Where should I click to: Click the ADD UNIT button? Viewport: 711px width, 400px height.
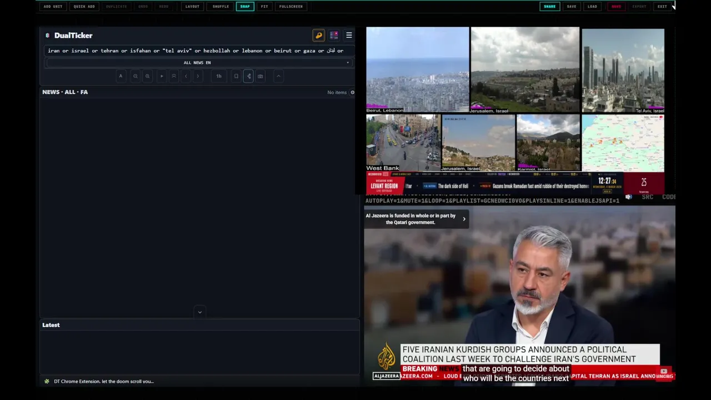pyautogui.click(x=53, y=6)
